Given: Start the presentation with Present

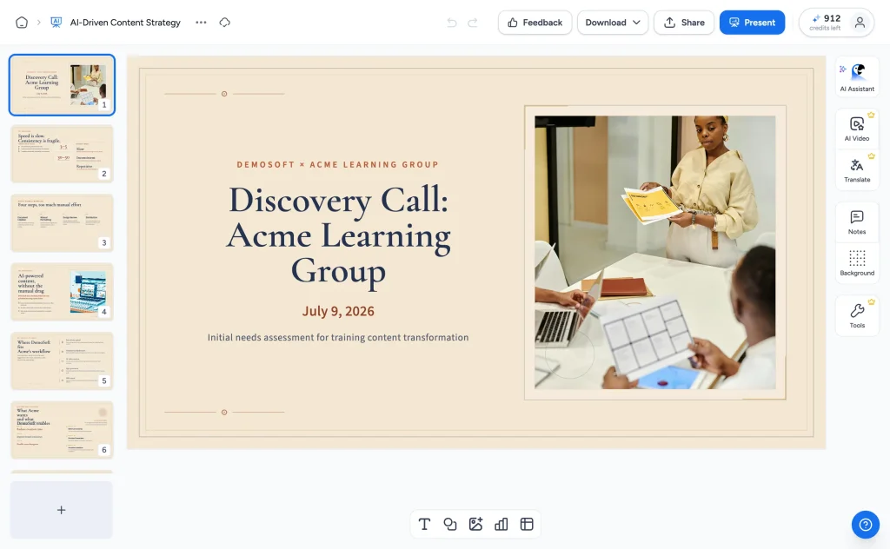Looking at the screenshot, I should pyautogui.click(x=752, y=23).
